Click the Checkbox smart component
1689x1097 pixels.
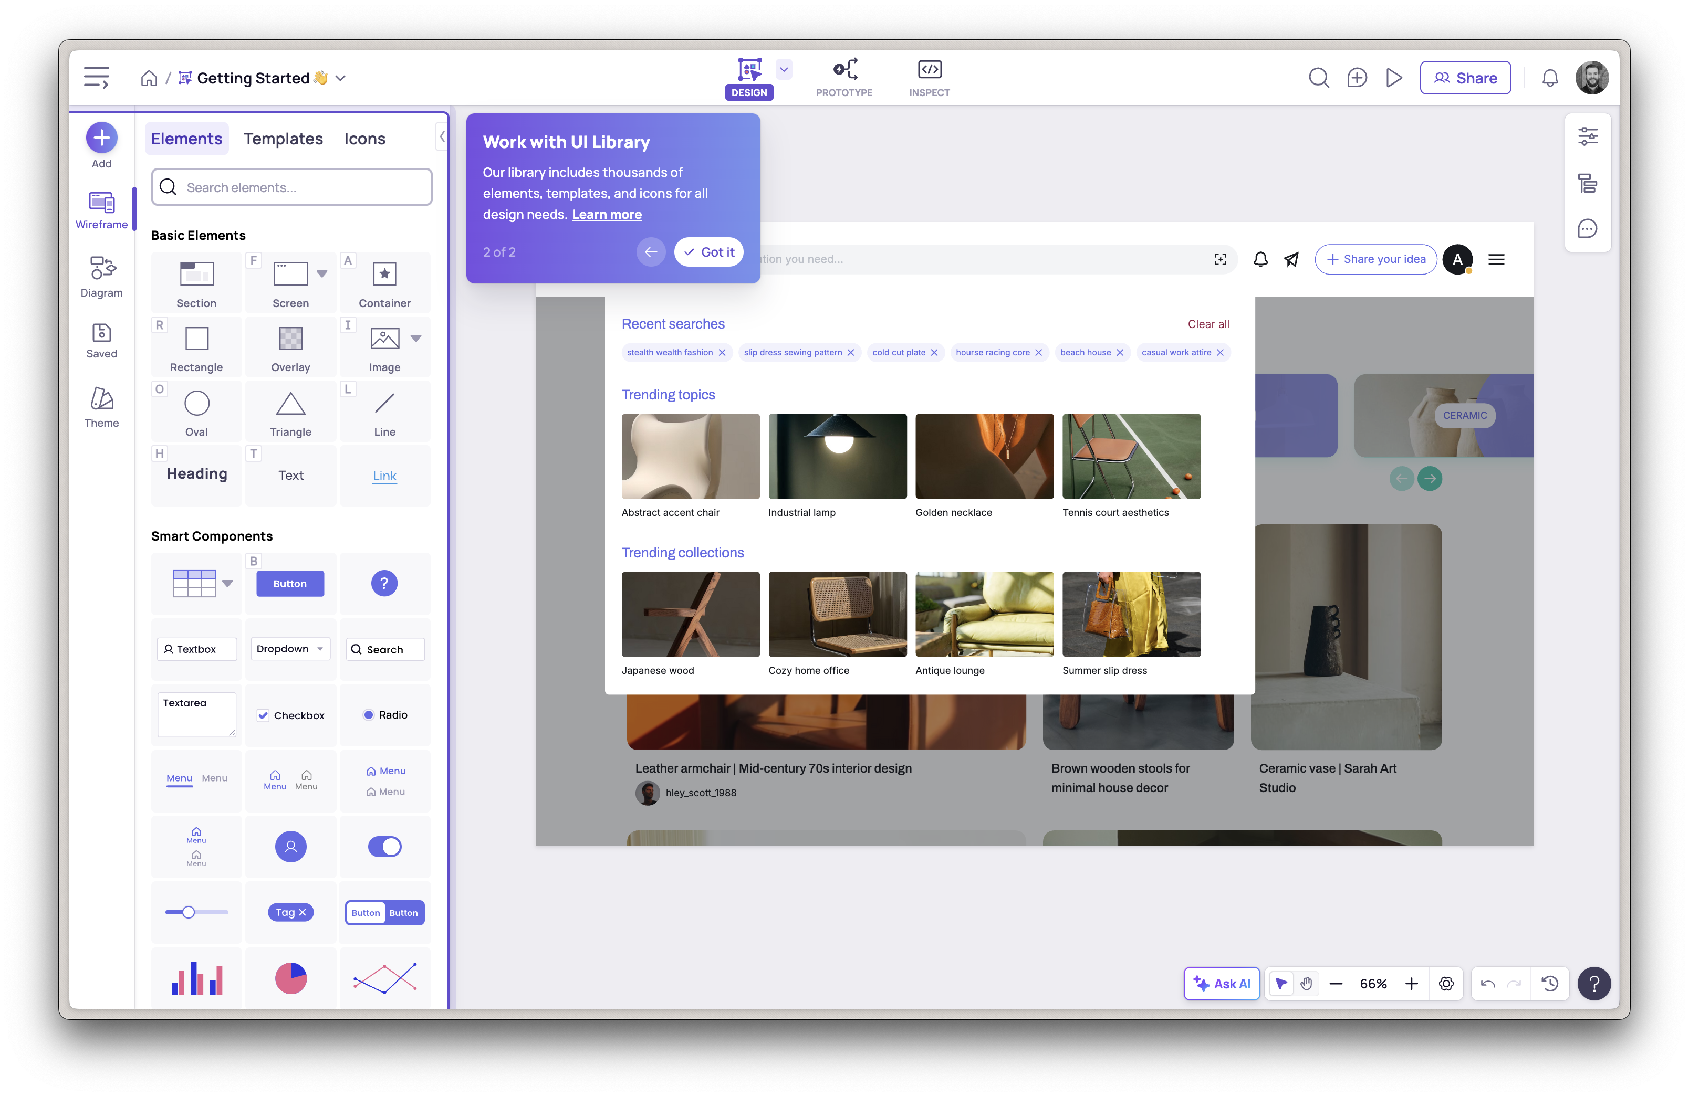pyautogui.click(x=291, y=715)
